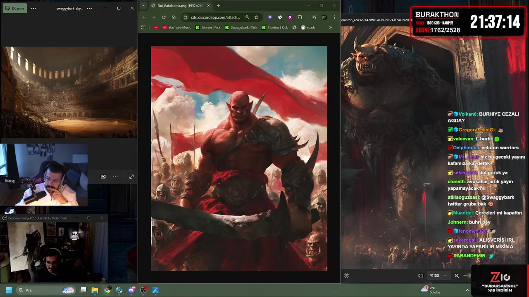The image size is (529, 297).
Task: Open the roads bookmark
Action: [308, 28]
